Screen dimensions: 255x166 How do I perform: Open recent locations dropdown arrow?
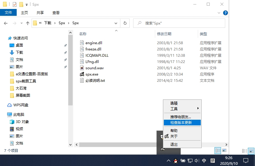point(21,23)
